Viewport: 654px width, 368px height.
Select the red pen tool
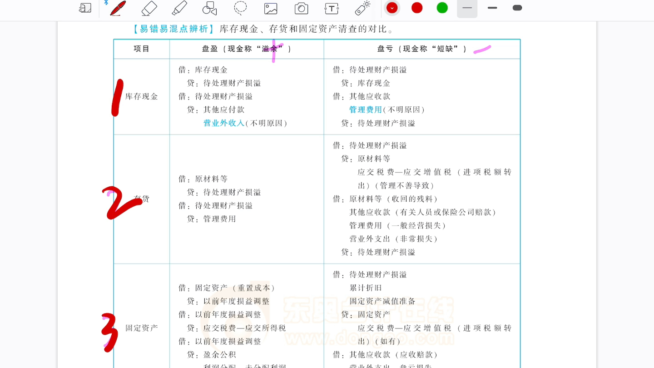tap(118, 8)
